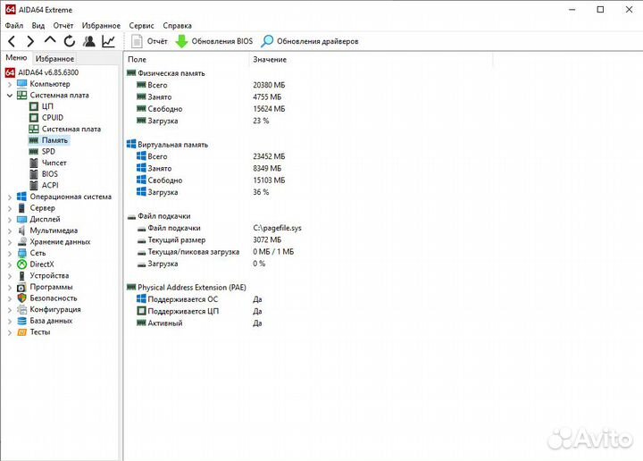The width and height of the screenshot is (643, 461).
Task: Open the Справка menu
Action: point(177,25)
